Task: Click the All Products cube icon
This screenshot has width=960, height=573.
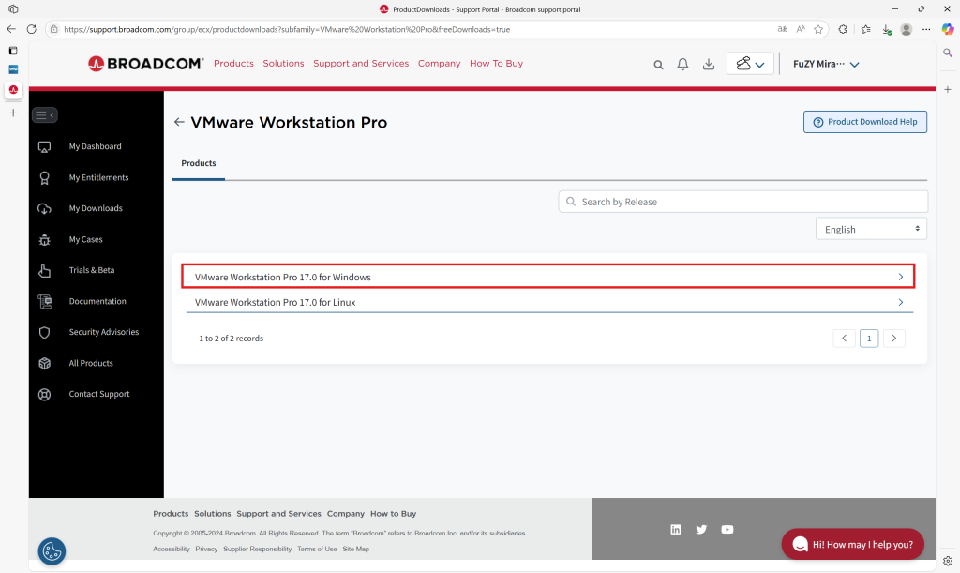Action: coord(45,363)
